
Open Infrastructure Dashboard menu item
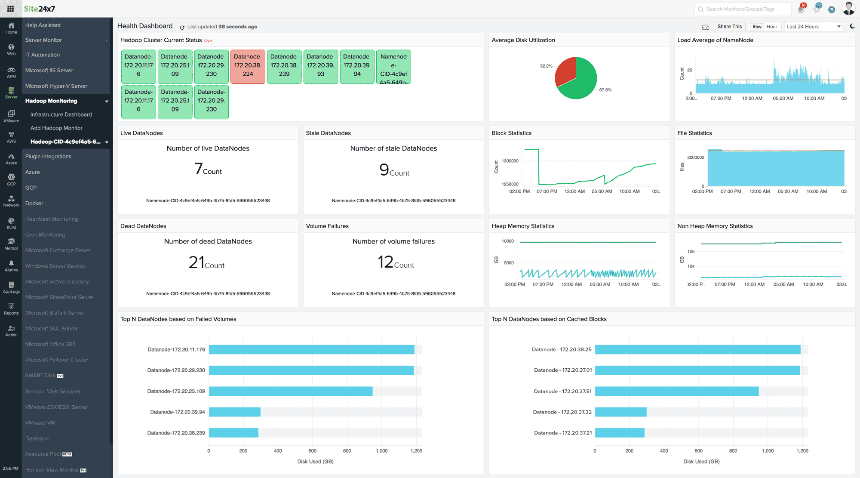coord(61,114)
